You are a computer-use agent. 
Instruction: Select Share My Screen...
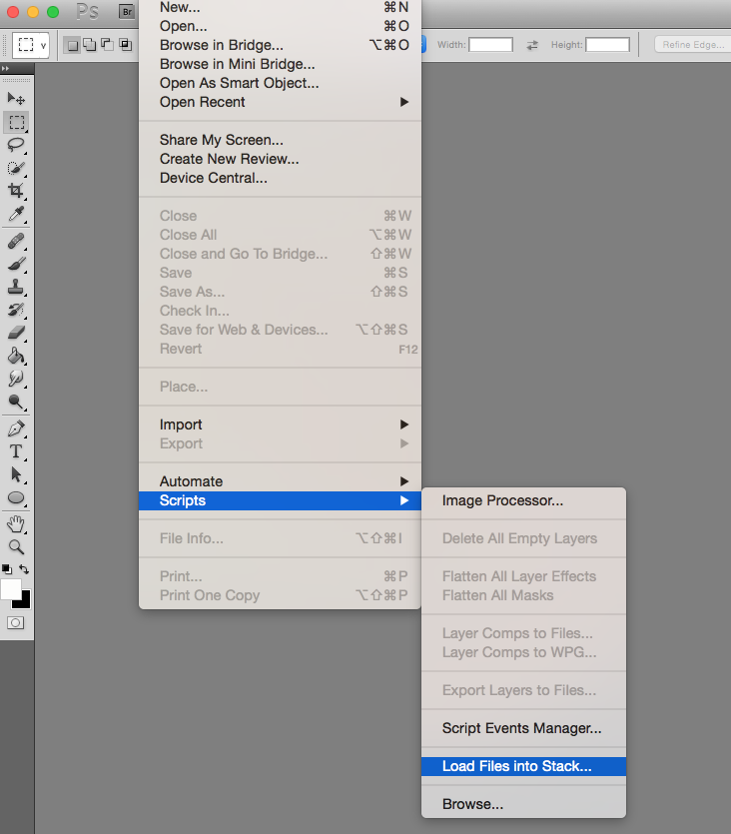280,140
